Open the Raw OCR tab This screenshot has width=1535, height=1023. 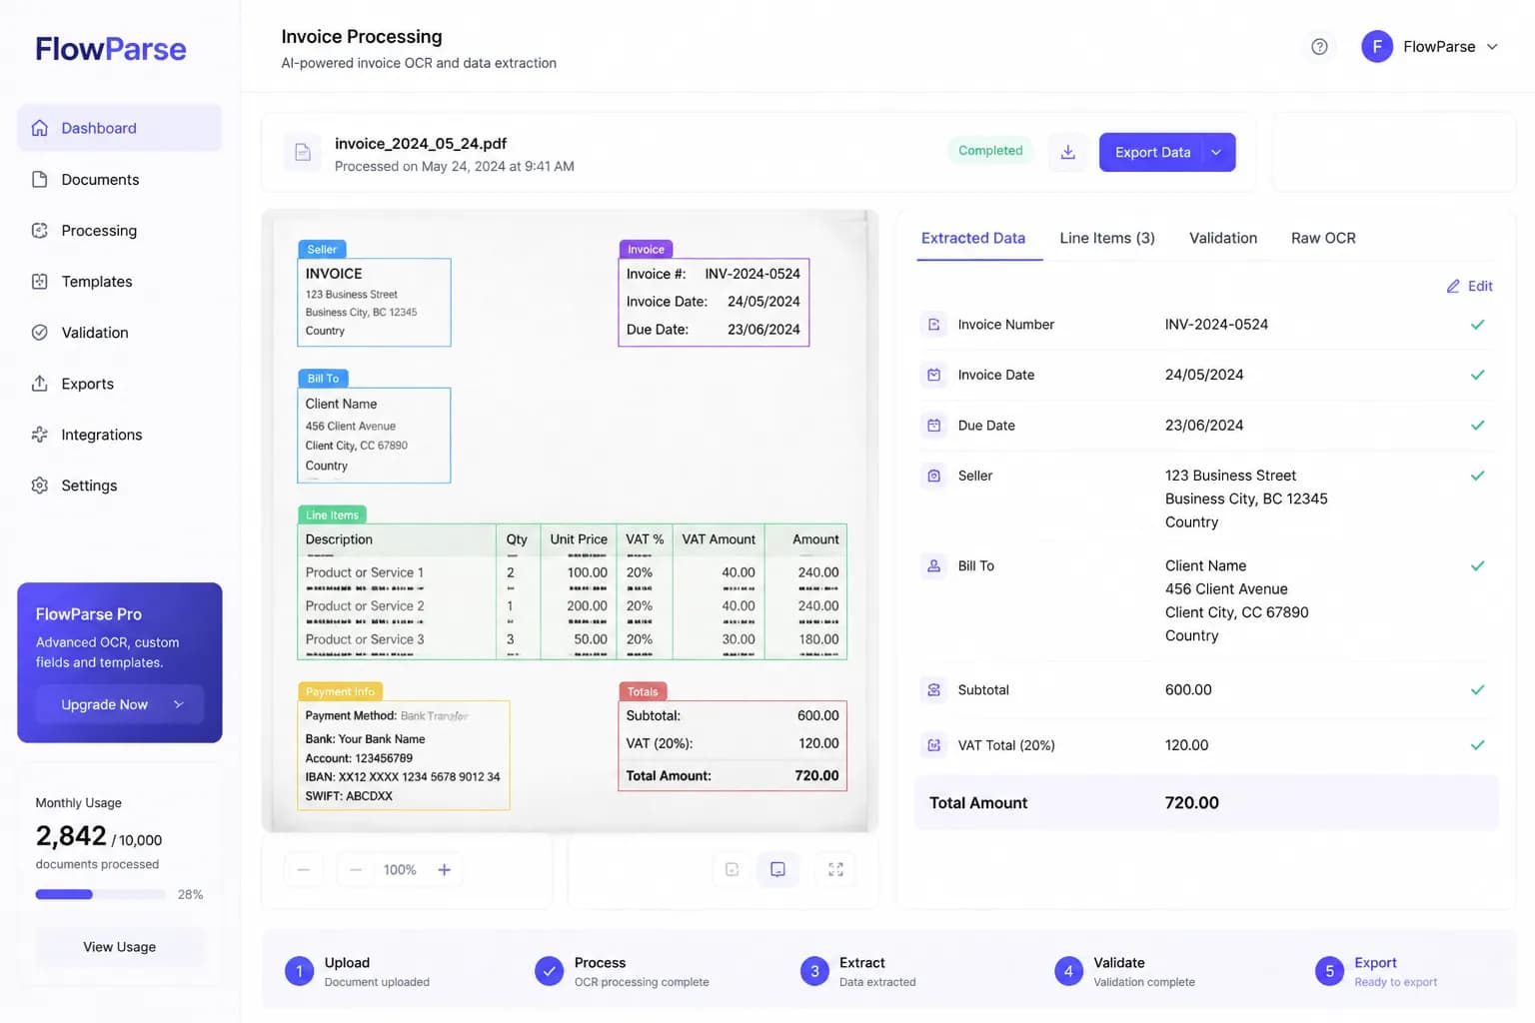(x=1323, y=239)
